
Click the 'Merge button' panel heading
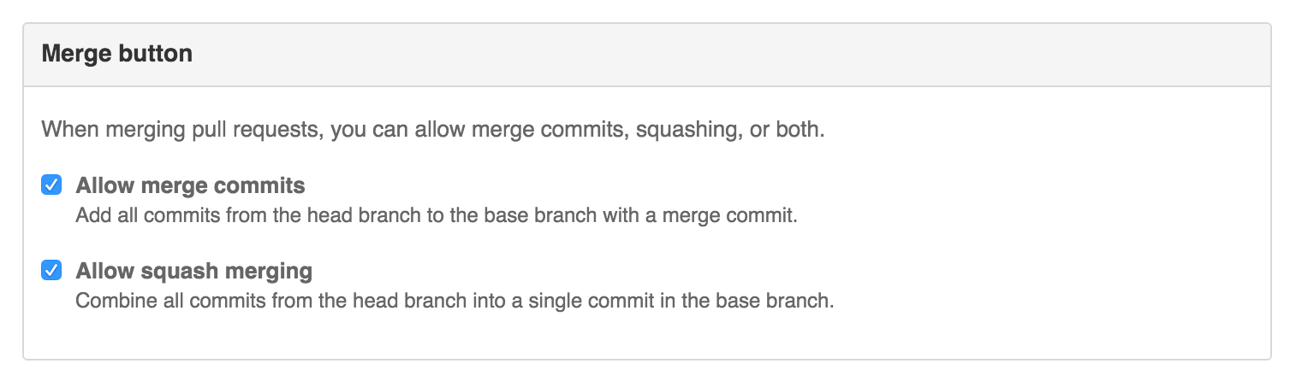[116, 55]
